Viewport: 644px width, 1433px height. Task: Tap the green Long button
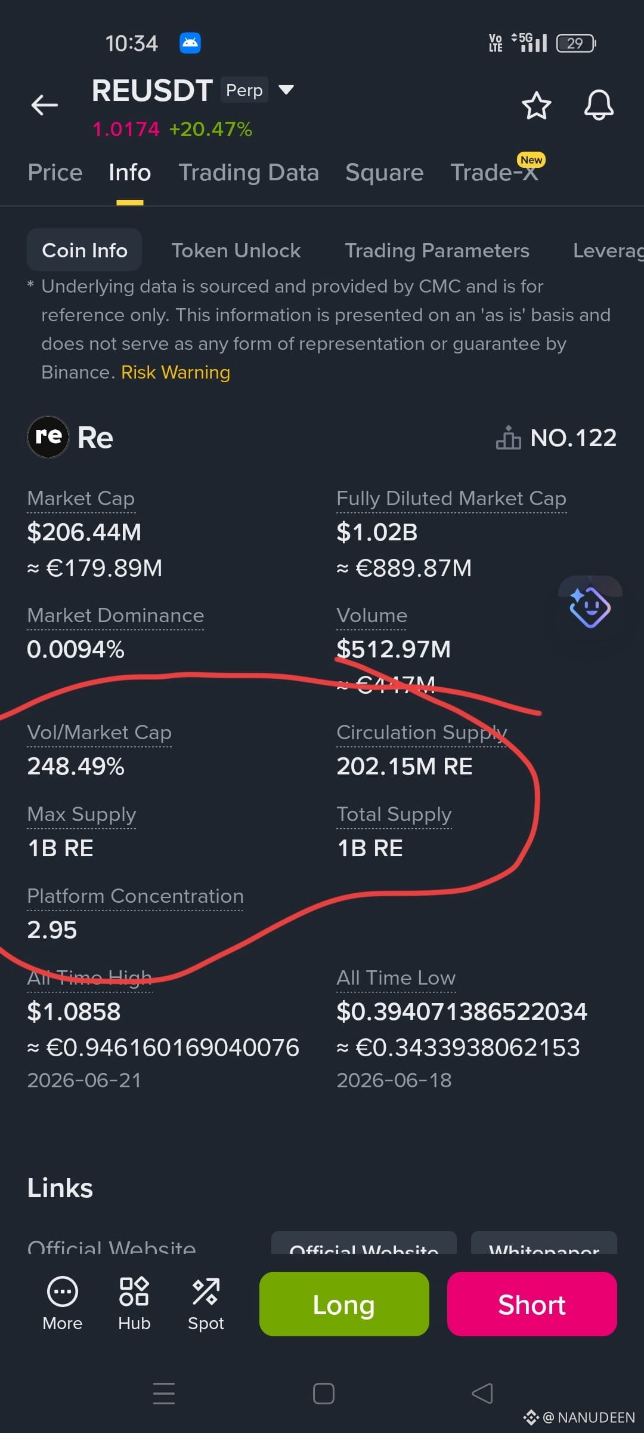pos(344,1304)
